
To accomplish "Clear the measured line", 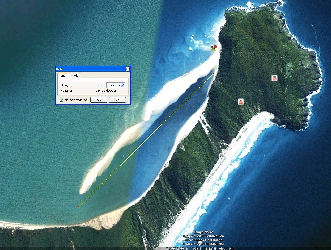I will 117,100.
